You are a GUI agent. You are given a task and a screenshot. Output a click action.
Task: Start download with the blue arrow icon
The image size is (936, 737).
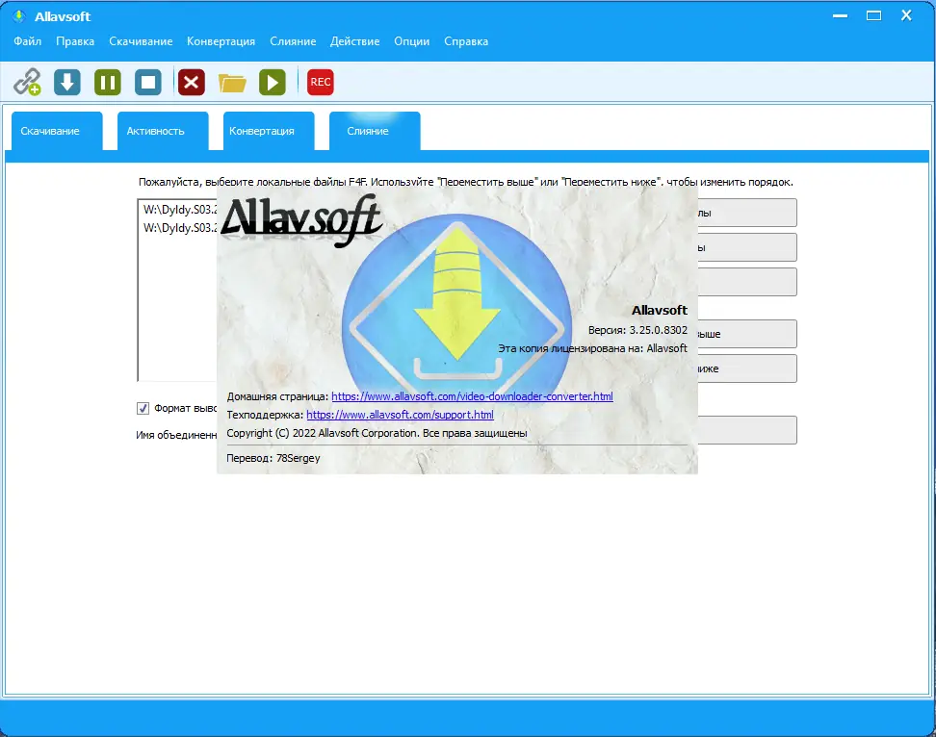[66, 82]
